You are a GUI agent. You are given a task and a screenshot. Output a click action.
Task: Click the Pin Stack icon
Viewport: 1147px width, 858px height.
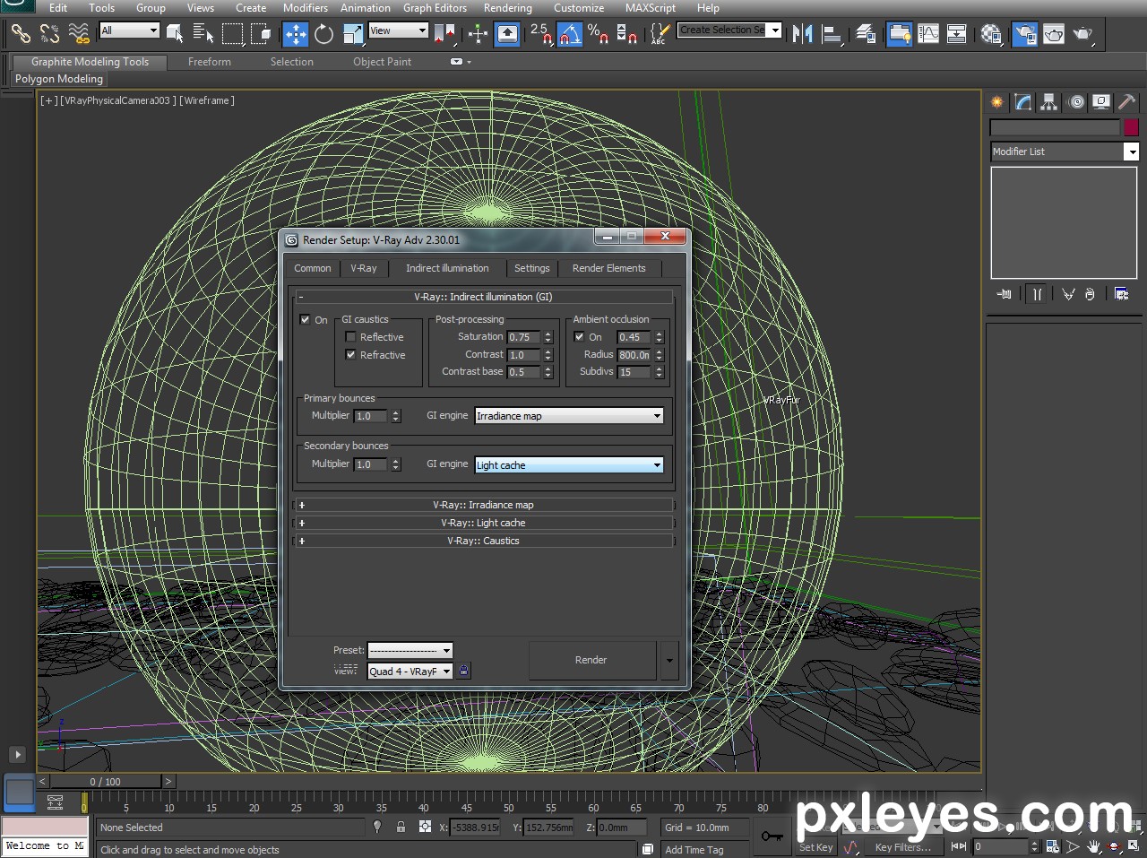[x=1004, y=294]
